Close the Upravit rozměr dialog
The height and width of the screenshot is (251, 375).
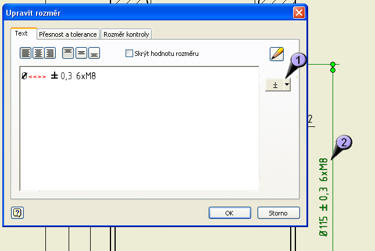tap(299, 12)
